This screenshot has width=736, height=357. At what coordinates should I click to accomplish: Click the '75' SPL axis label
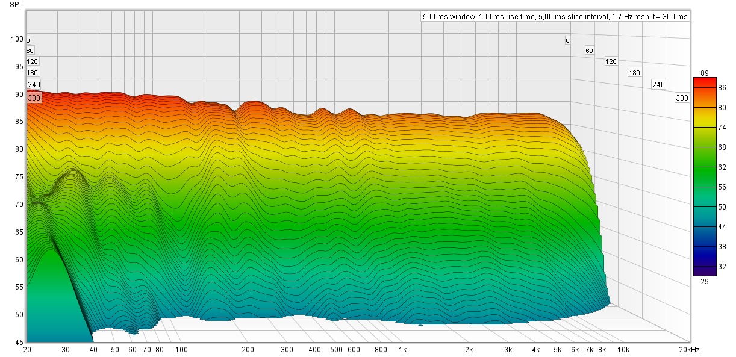(19, 177)
